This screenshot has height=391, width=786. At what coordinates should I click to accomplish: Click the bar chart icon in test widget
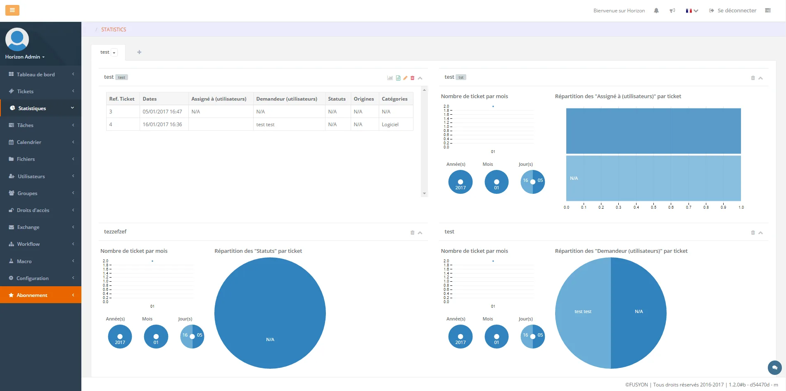[x=390, y=78]
